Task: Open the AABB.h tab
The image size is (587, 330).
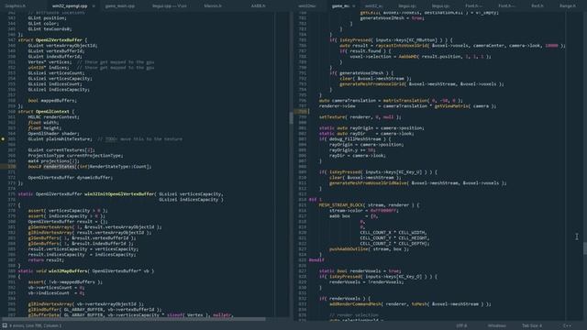Action: [x=258, y=6]
